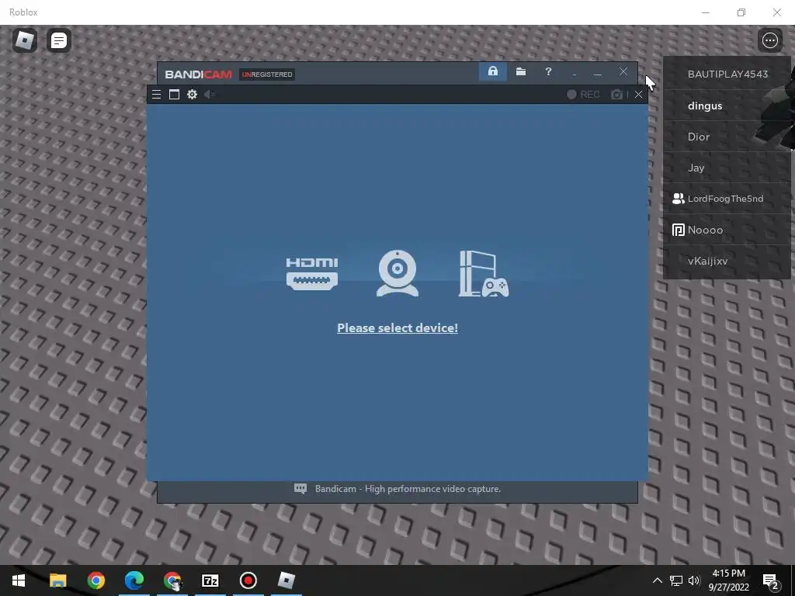
Task: Click the BANDICAM logo
Action: pos(198,74)
